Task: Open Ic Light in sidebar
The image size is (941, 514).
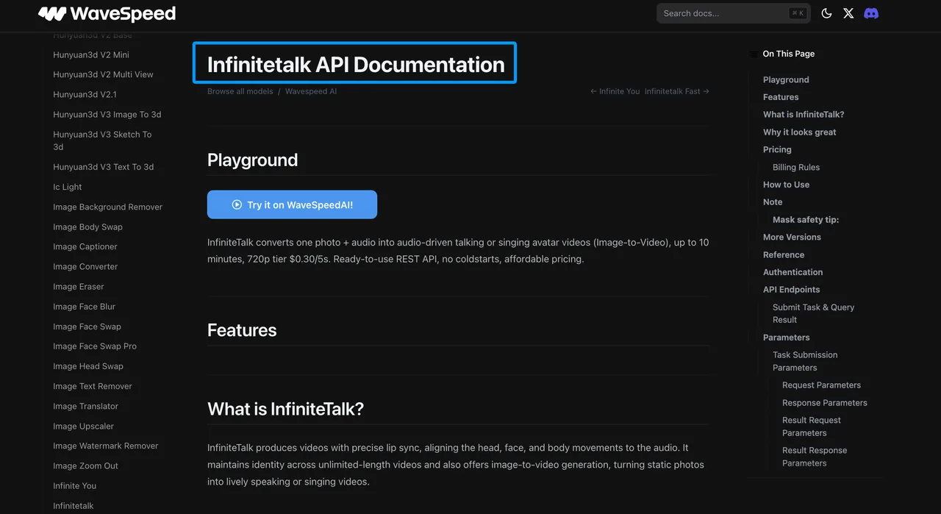Action: pyautogui.click(x=68, y=187)
